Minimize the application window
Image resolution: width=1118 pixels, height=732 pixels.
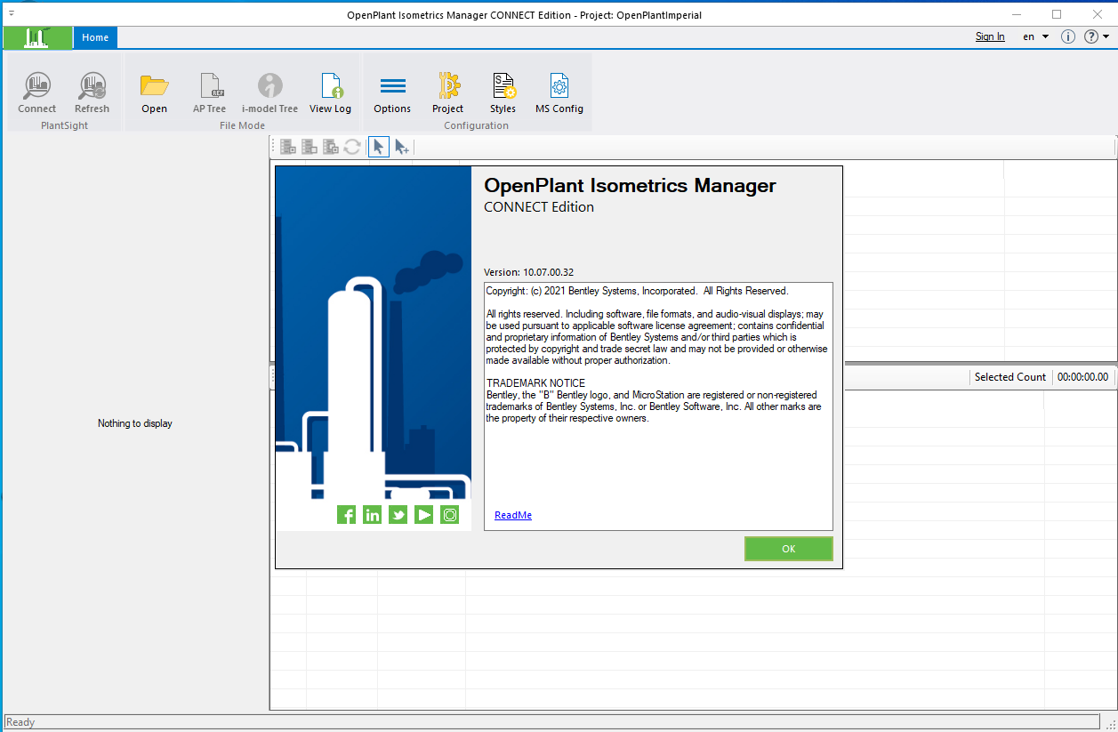[x=1016, y=14]
